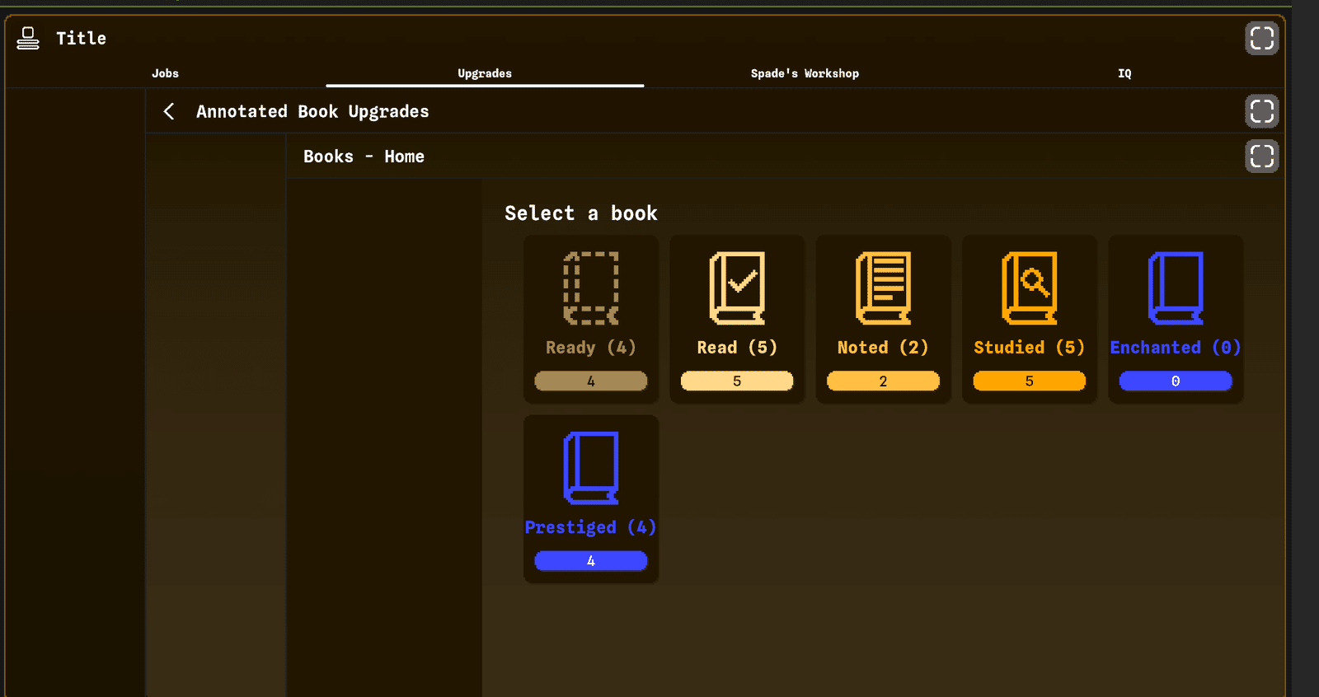Go back from Annotated Book Upgrades
This screenshot has height=697, width=1319.
pos(169,111)
